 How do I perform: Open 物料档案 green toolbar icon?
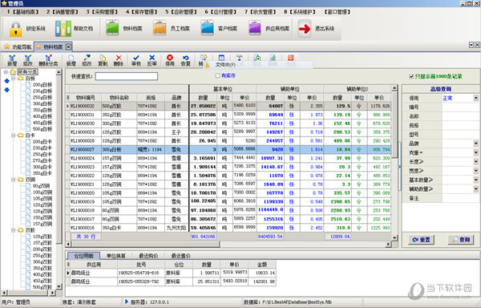pos(112,28)
